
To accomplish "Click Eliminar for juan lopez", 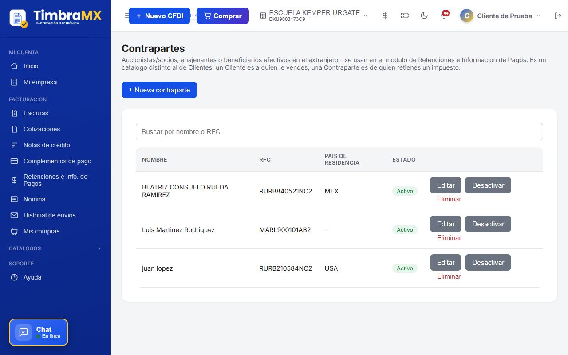I will [x=449, y=276].
